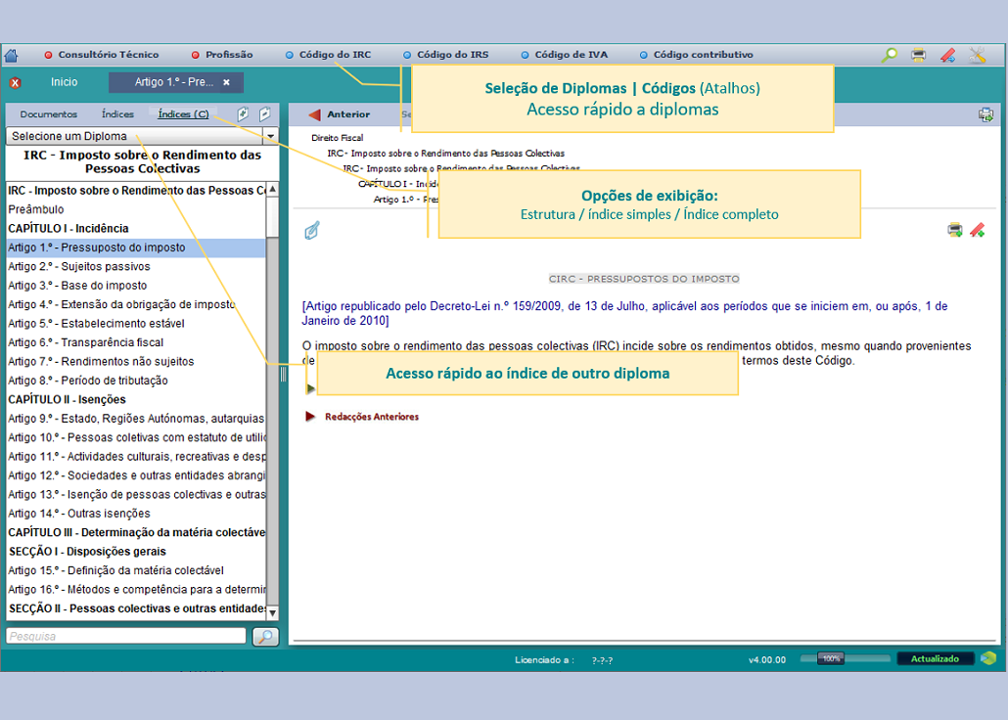Click the magnifier search button below index list
Screen dimensions: 1008x720
point(265,637)
